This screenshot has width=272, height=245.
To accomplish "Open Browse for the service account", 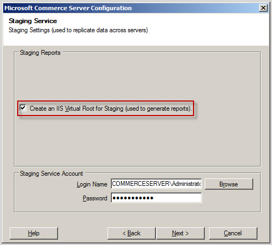I will 229,184.
